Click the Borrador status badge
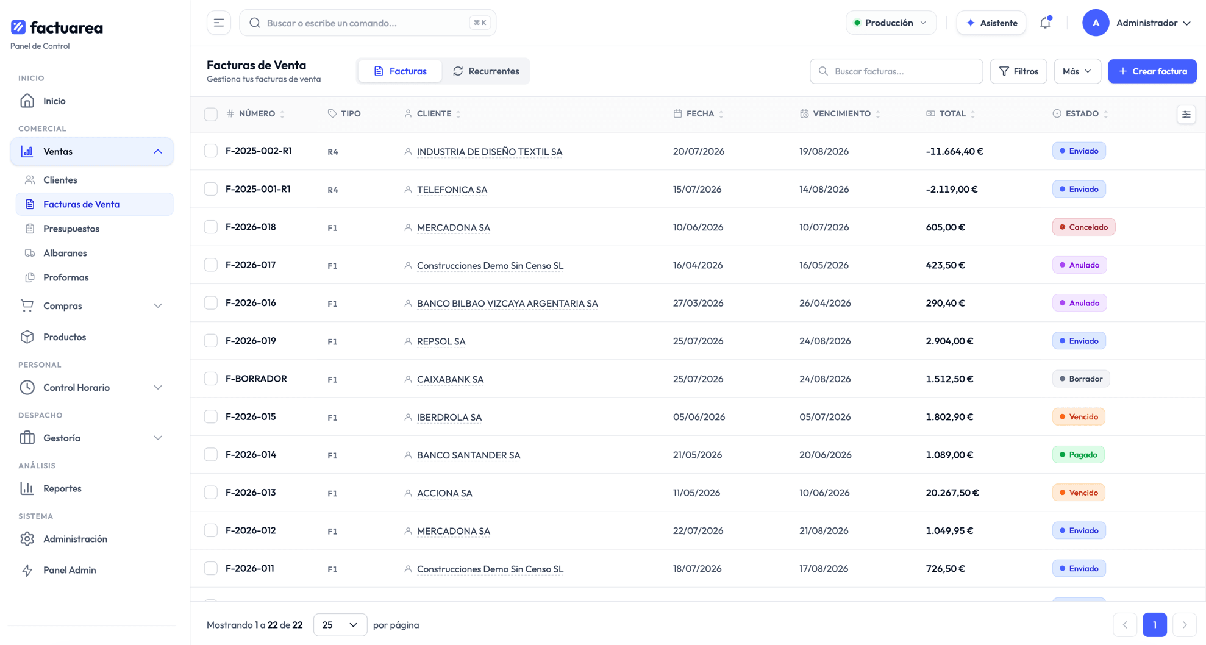Screen dimensions: 1206x645 point(1081,379)
